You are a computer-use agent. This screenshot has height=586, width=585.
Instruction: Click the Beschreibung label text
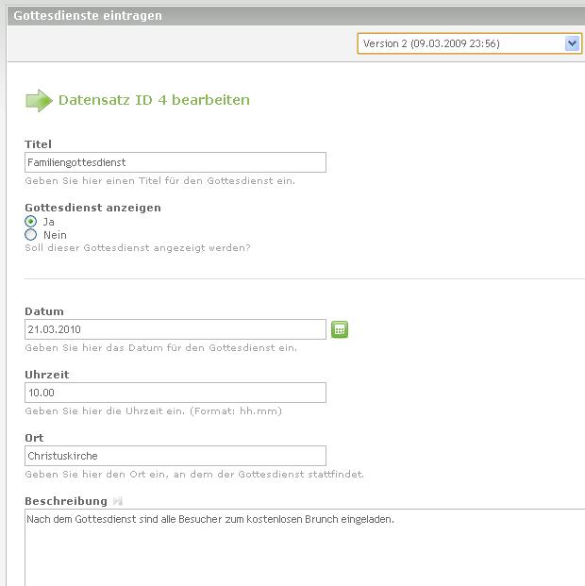pos(66,501)
